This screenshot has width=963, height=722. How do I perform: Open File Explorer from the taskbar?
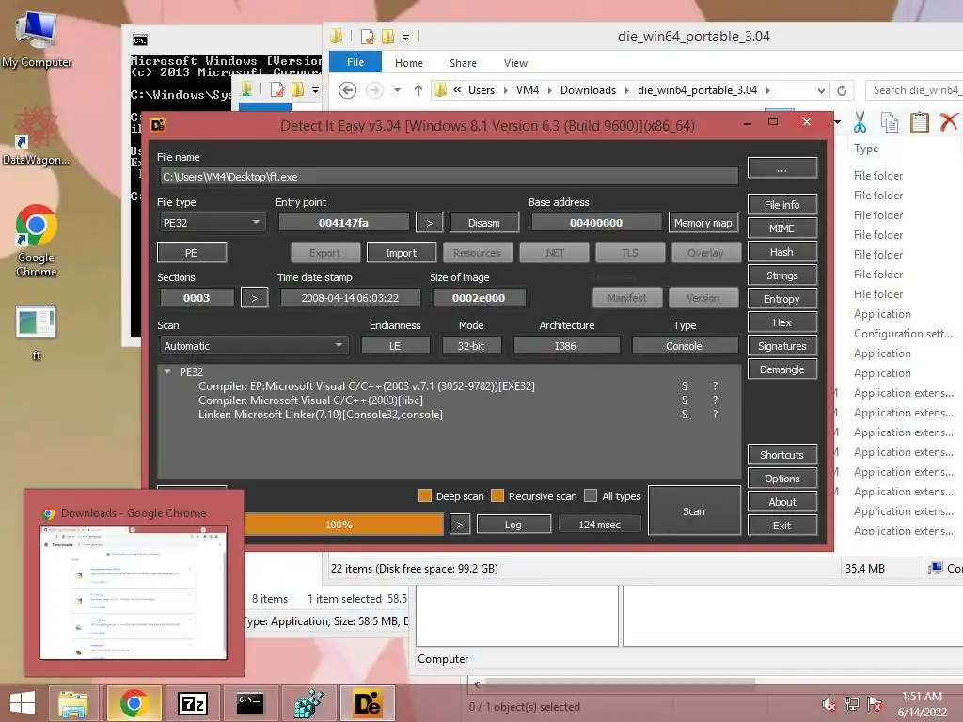[x=73, y=703]
